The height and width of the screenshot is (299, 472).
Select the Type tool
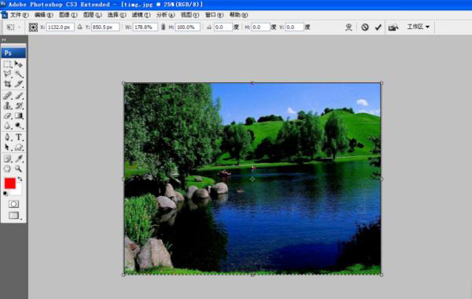pos(19,137)
